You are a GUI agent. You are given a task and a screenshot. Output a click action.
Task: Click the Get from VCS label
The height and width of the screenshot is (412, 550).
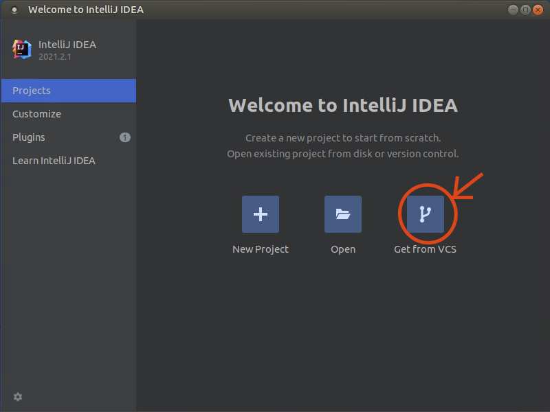click(x=425, y=249)
